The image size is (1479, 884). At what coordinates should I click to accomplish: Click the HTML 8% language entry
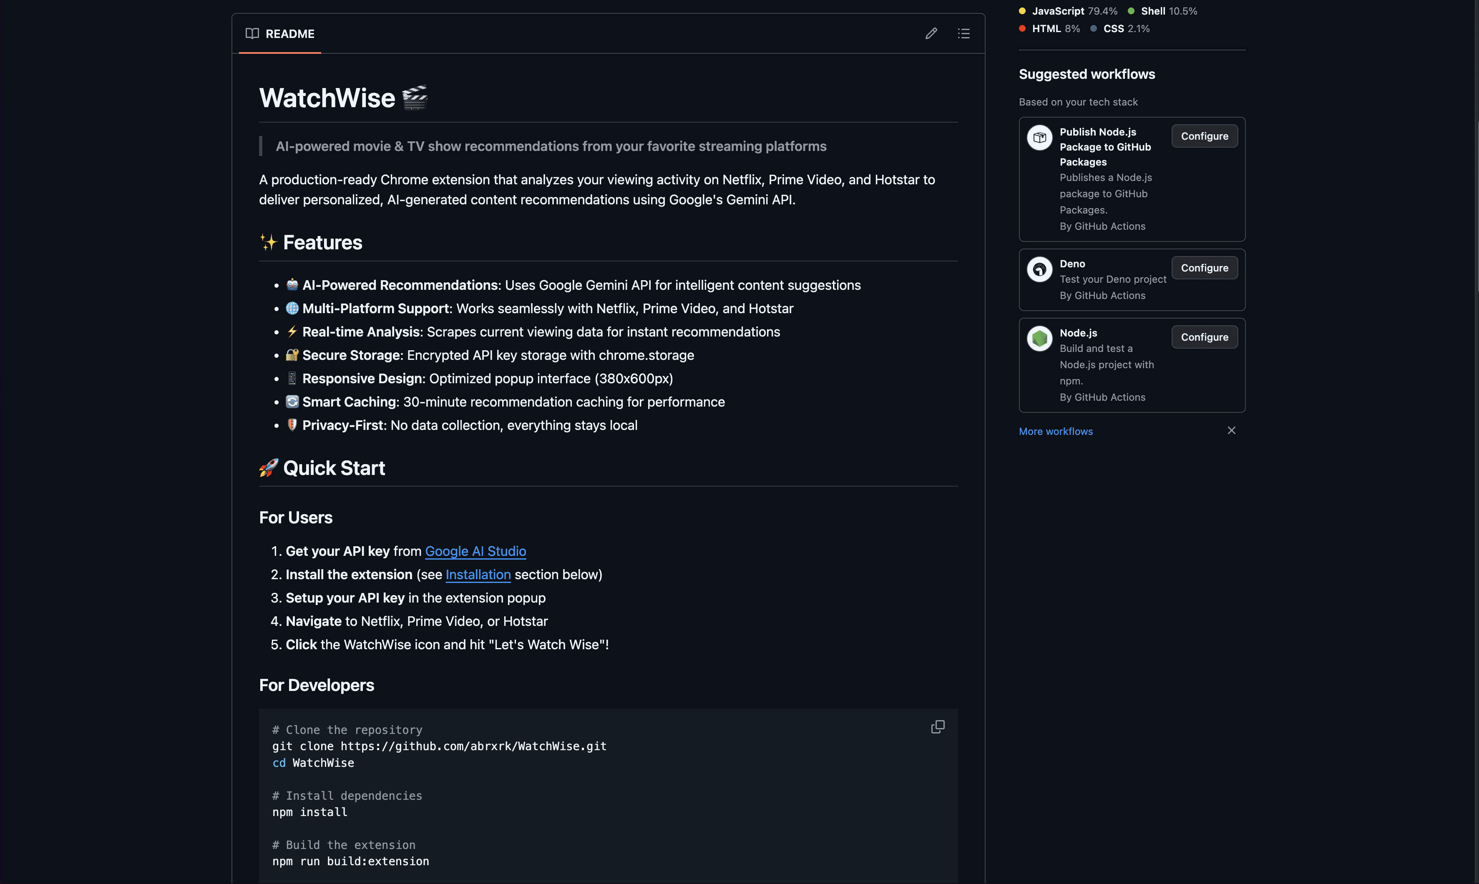click(1049, 28)
